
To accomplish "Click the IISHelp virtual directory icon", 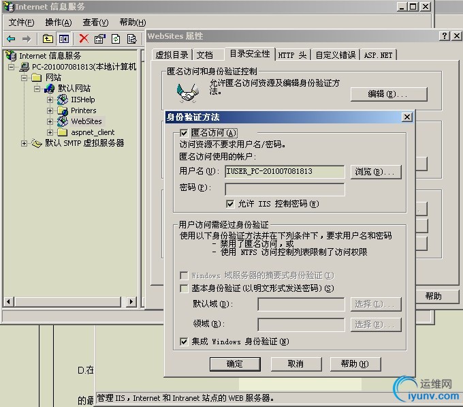I will [63, 100].
